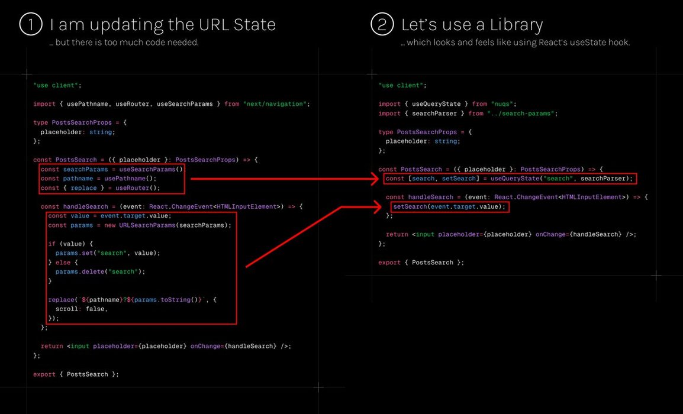Screen dimensions: 683x414
Task: Click the crosshair marker below left code panel
Action: (x=318, y=387)
